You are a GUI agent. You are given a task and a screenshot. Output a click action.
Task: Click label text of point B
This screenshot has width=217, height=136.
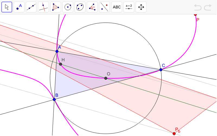pyautogui.click(x=57, y=95)
